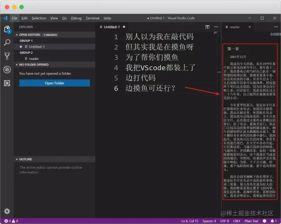Screen dimensions: 281x224
Task: Change language mode via Plain Text
Action: click(251, 221)
